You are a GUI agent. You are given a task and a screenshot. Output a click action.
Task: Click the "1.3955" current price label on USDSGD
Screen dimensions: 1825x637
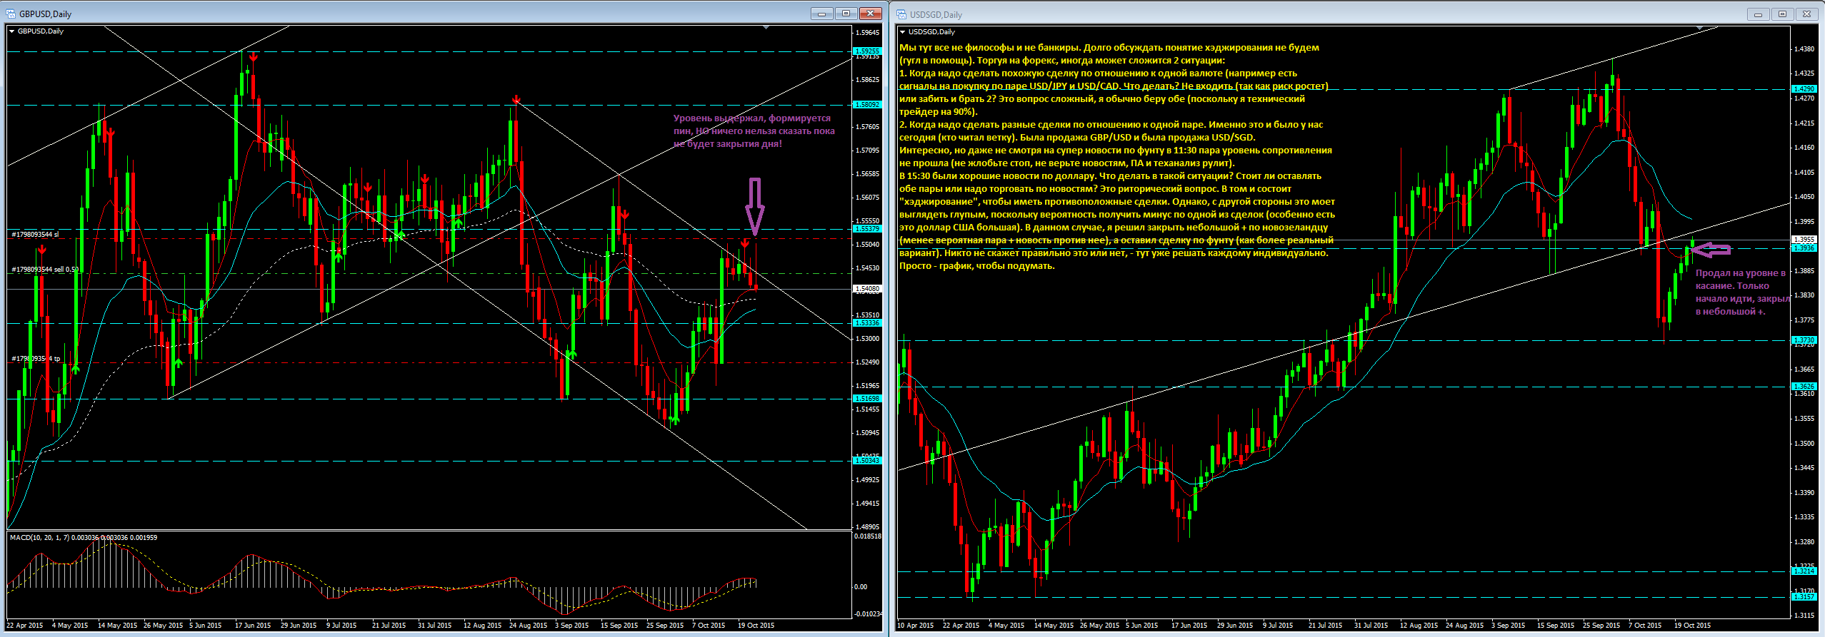click(x=1804, y=240)
